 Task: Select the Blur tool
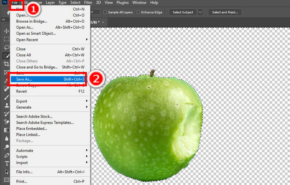pyautogui.click(x=7, y=139)
